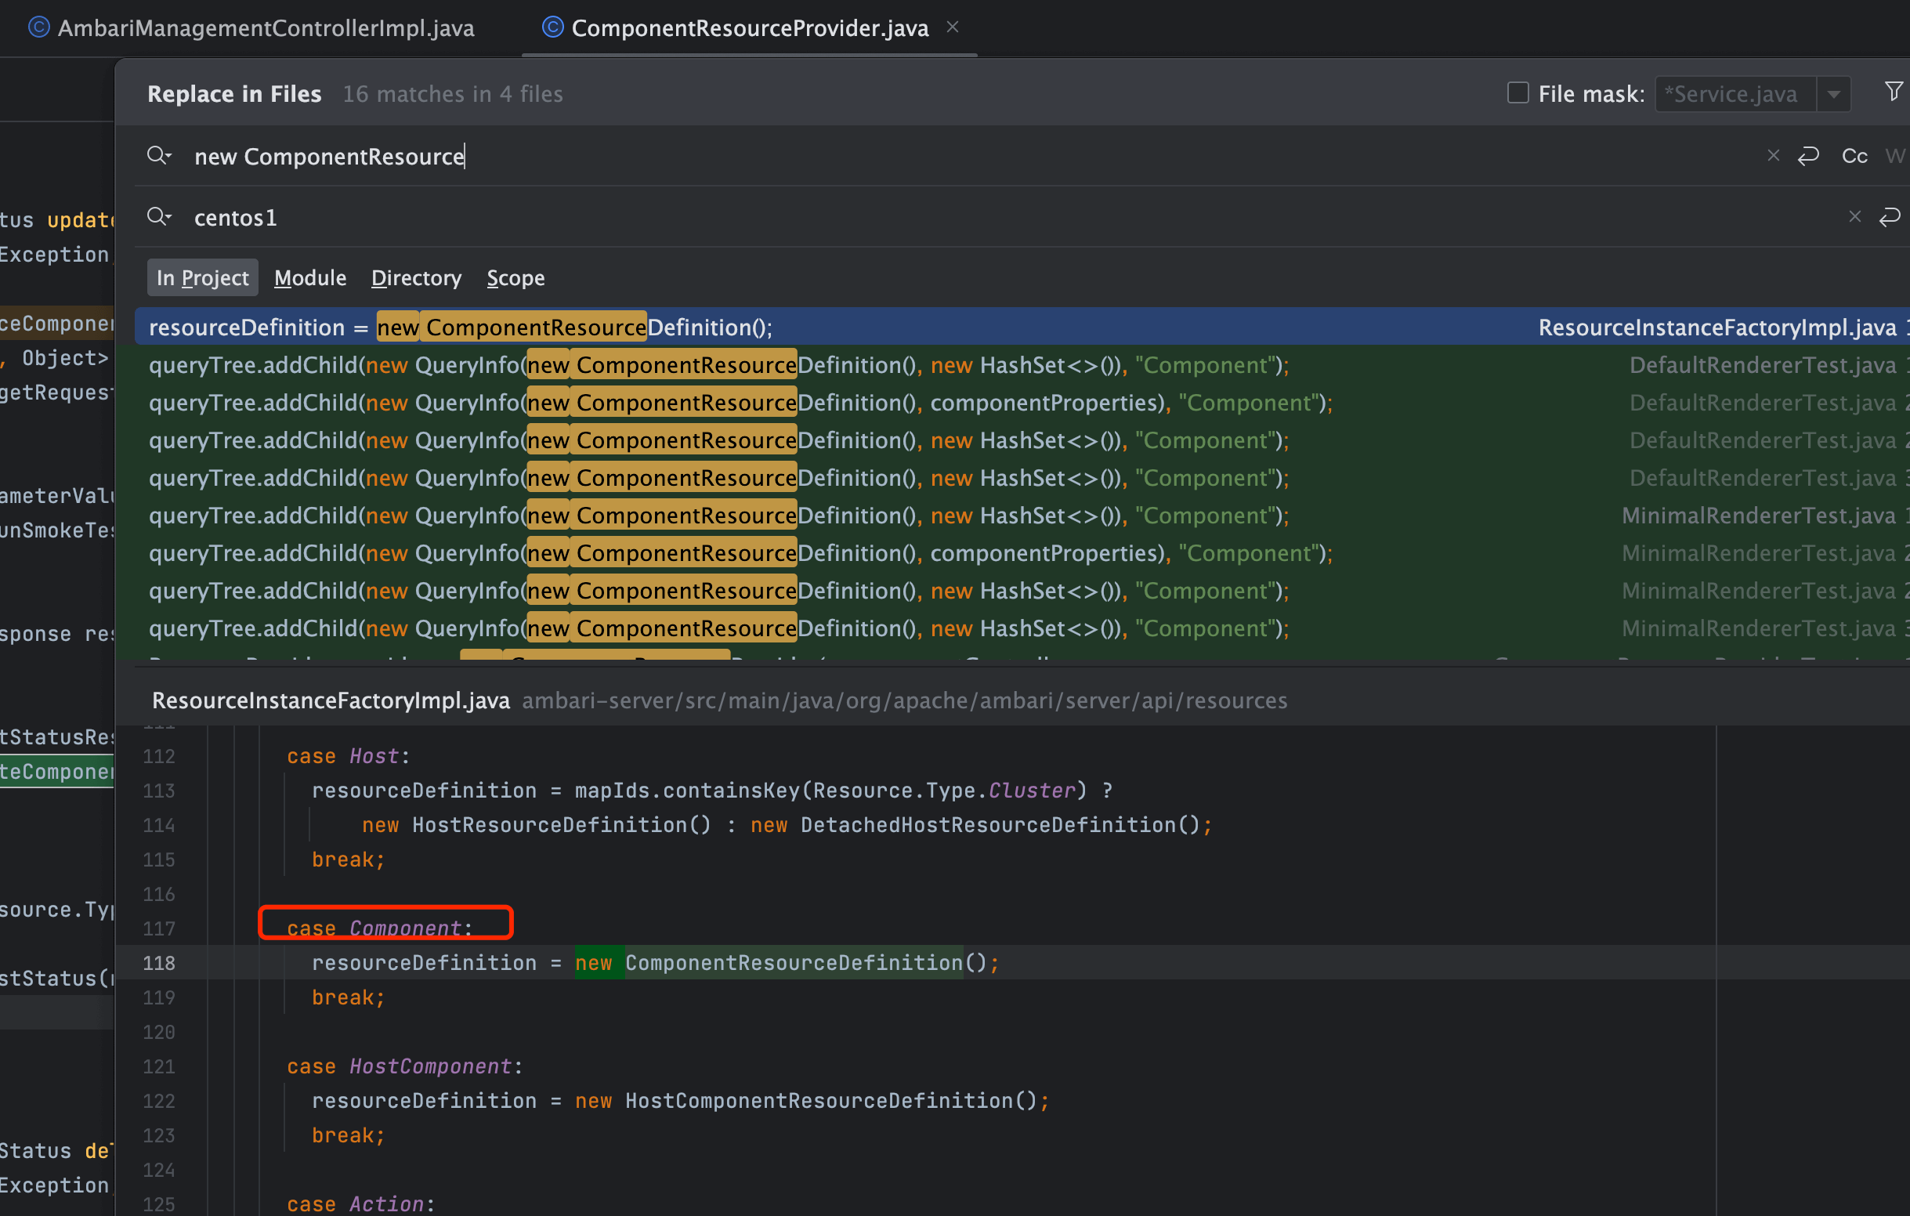Select the In Project scope
This screenshot has width=1910, height=1216.
202,277
